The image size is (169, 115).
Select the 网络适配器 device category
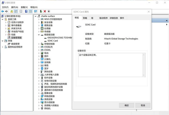49,96
